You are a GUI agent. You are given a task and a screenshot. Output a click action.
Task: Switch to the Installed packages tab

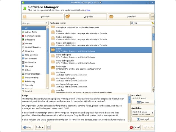click(x=129, y=17)
